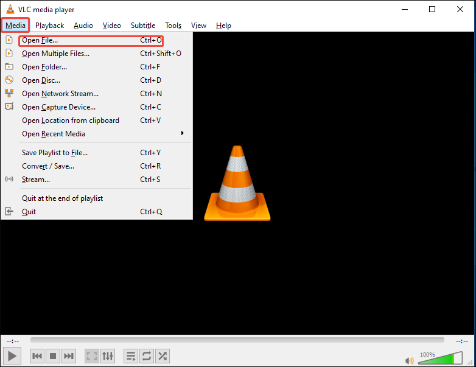476x367 pixels.
Task: Open the View menu
Action: coord(198,26)
